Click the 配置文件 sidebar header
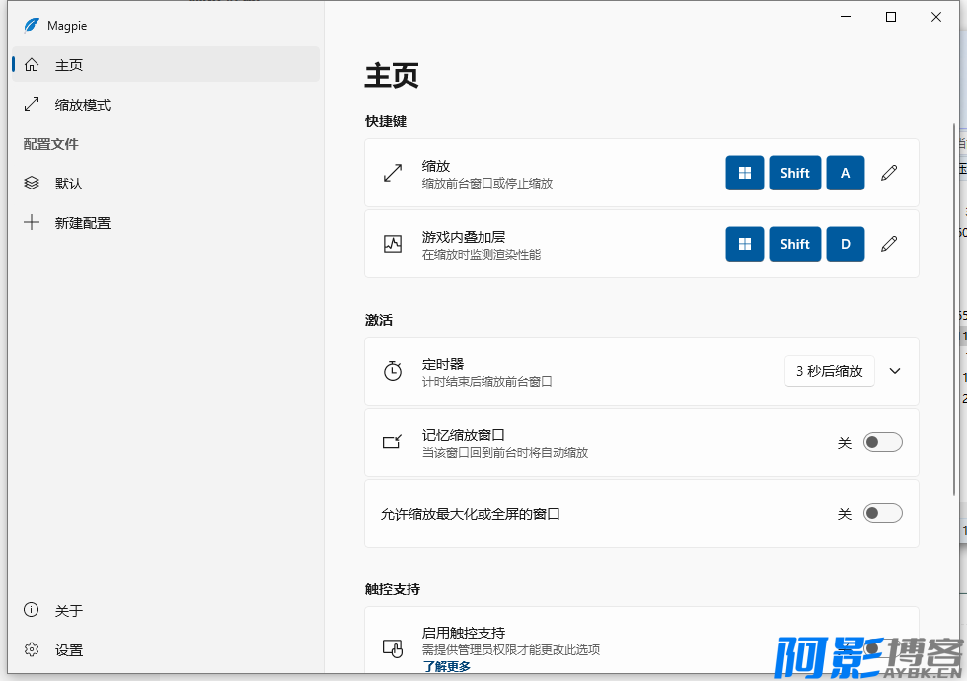The image size is (967, 681). (51, 144)
